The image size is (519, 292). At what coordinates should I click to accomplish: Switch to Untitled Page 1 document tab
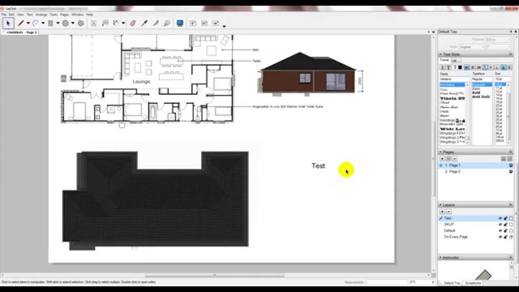pos(21,32)
